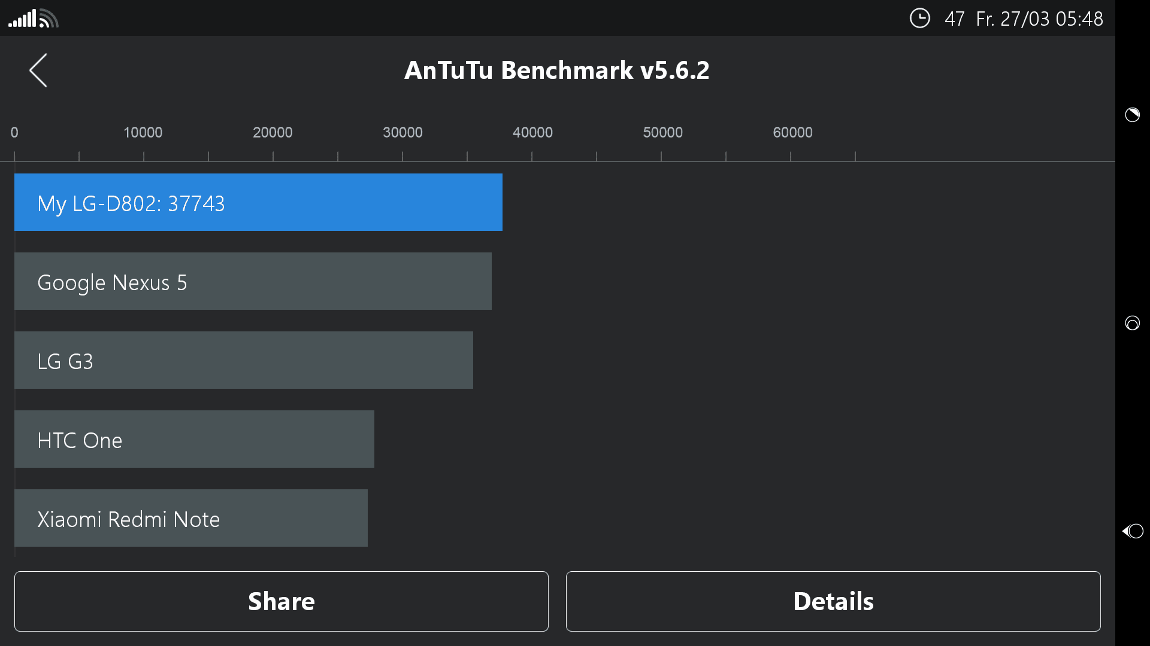Screen dimensions: 1150x646
Task: Tap the 40000 axis label
Action: pyautogui.click(x=532, y=132)
